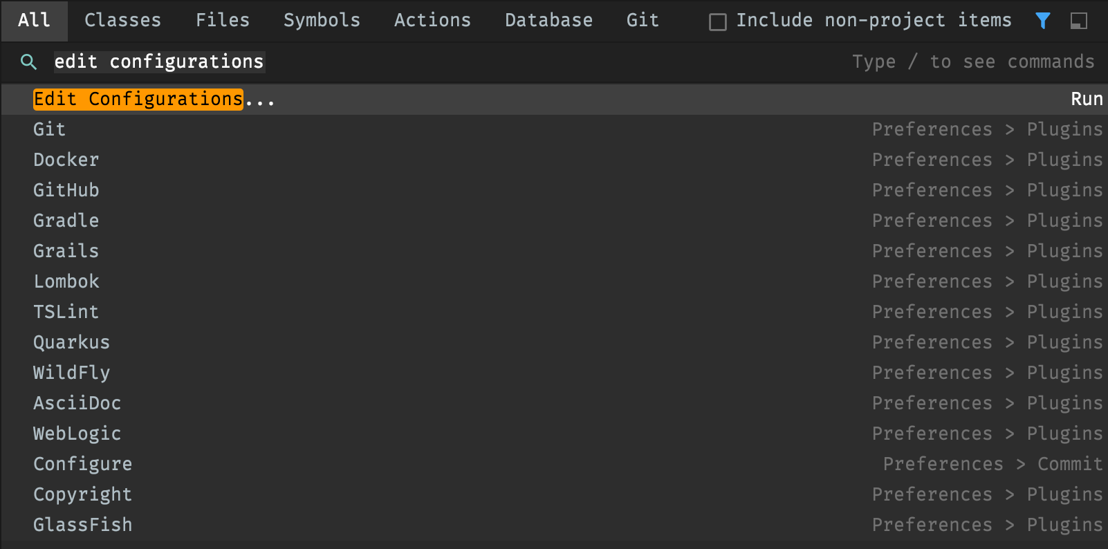Open the Files tab
Screen dimensions: 1108x549
pos(222,21)
